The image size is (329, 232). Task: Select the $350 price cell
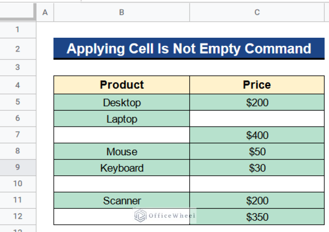(x=257, y=217)
